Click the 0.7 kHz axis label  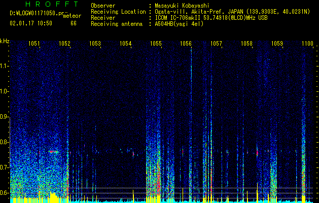click(5, 167)
